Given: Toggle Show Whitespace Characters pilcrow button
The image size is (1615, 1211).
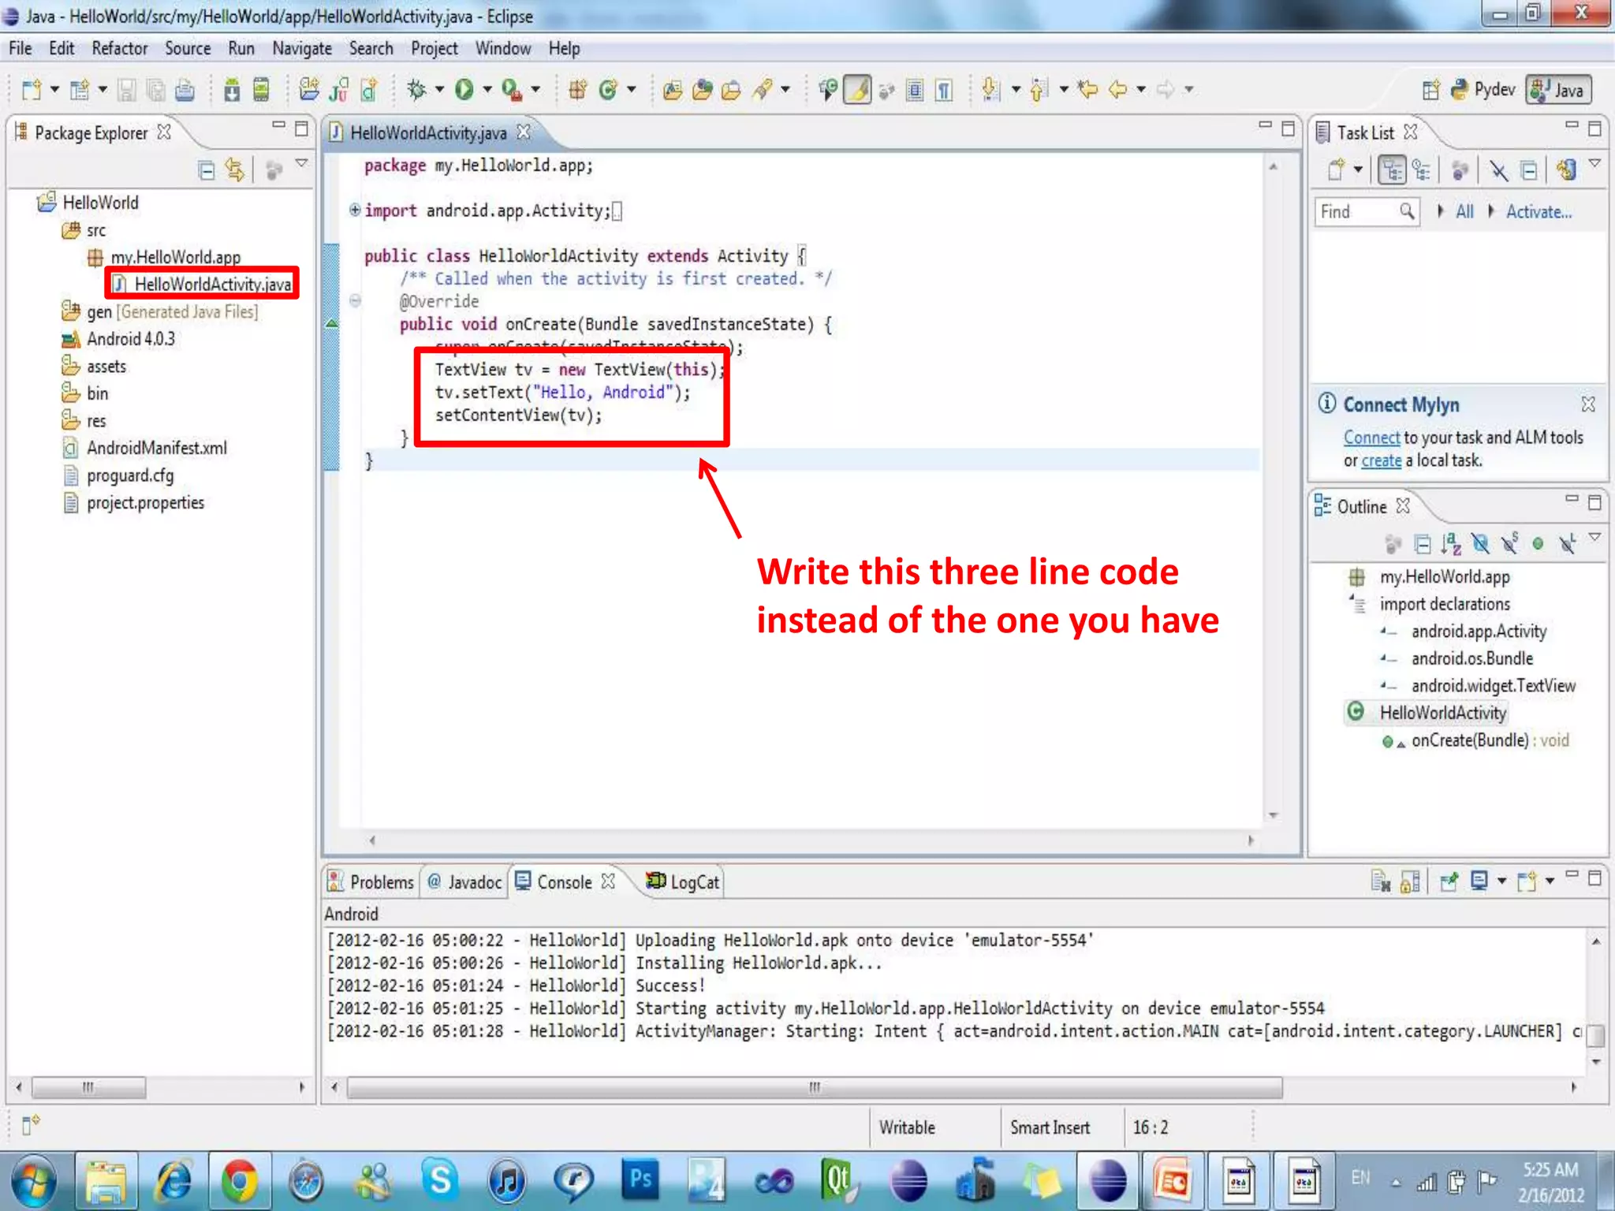Looking at the screenshot, I should 944,90.
